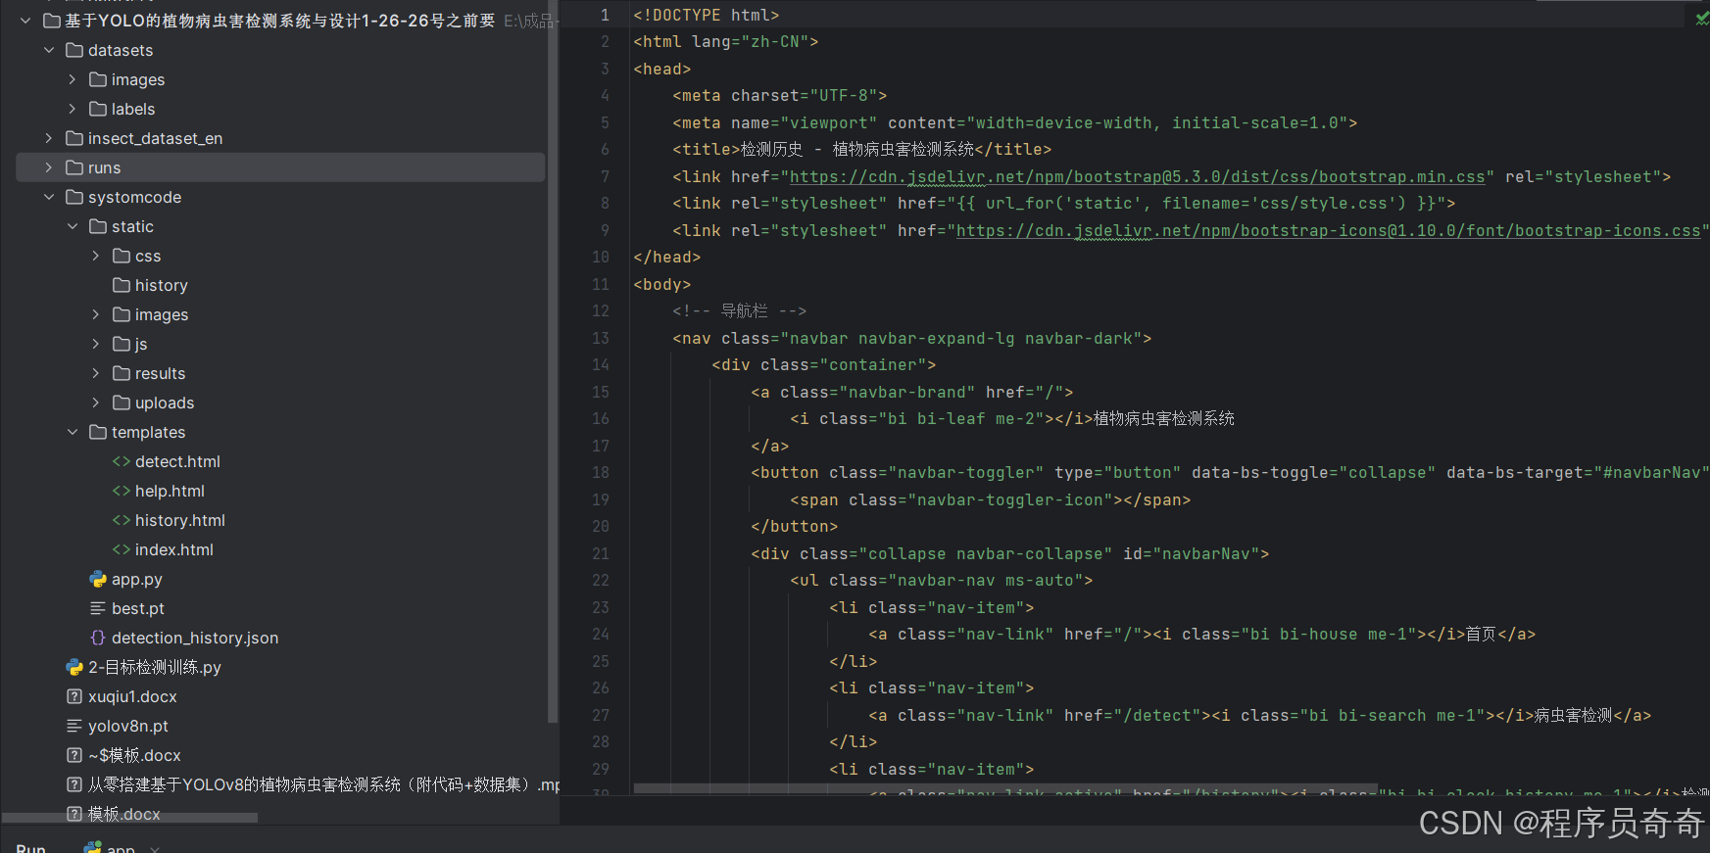Click the HTML file icon for detect.html
The image size is (1710, 853).
(x=121, y=461)
